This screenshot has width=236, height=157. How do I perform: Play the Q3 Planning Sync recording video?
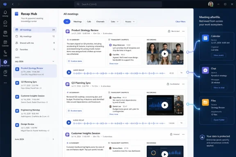tap(165, 105)
